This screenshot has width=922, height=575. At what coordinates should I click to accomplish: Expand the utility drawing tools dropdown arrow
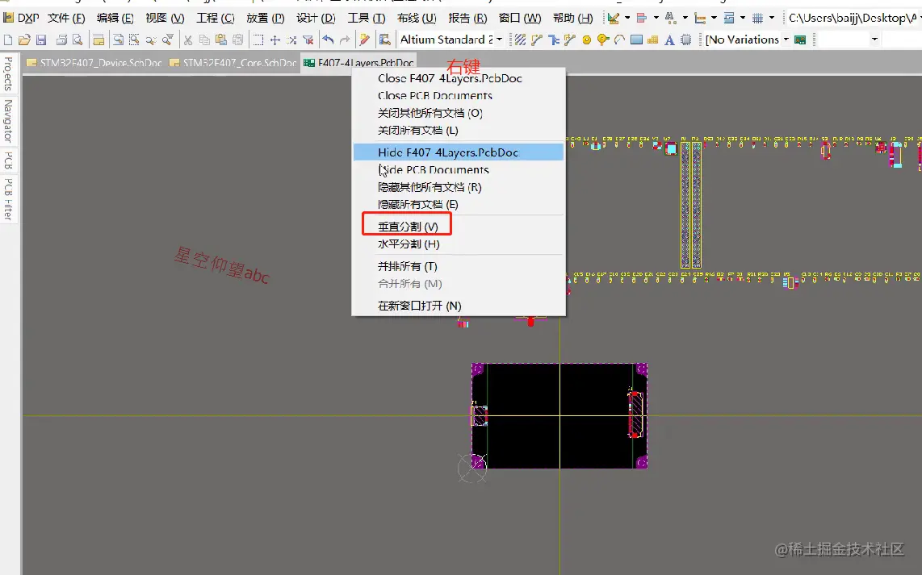tap(627, 19)
